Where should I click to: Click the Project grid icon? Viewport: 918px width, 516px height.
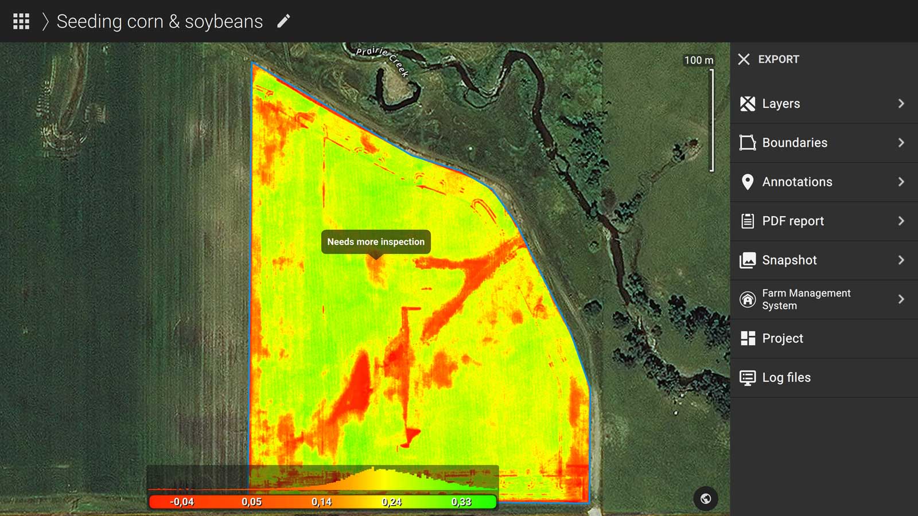pyautogui.click(x=748, y=338)
